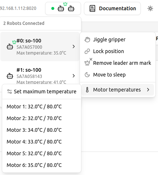The height and width of the screenshot is (175, 158).
Task: Click the moon icon for Move to sleep
Action: coord(87,75)
